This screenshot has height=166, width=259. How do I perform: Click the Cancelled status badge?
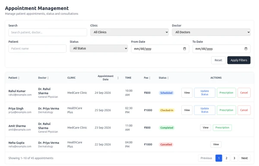(166, 145)
